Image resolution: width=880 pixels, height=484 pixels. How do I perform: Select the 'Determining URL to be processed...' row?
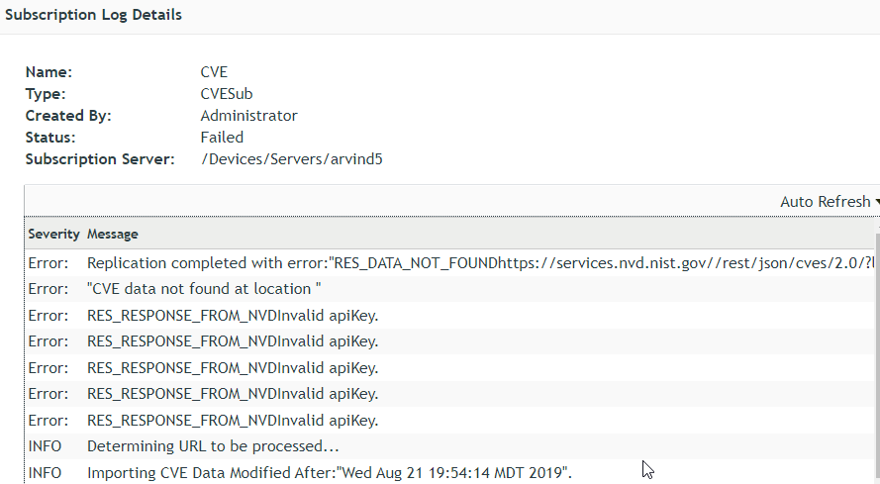click(x=450, y=446)
